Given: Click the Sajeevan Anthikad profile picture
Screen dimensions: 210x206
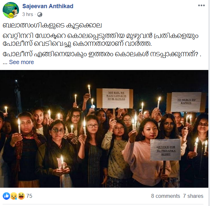Looking at the screenshot, I should coord(11,10).
